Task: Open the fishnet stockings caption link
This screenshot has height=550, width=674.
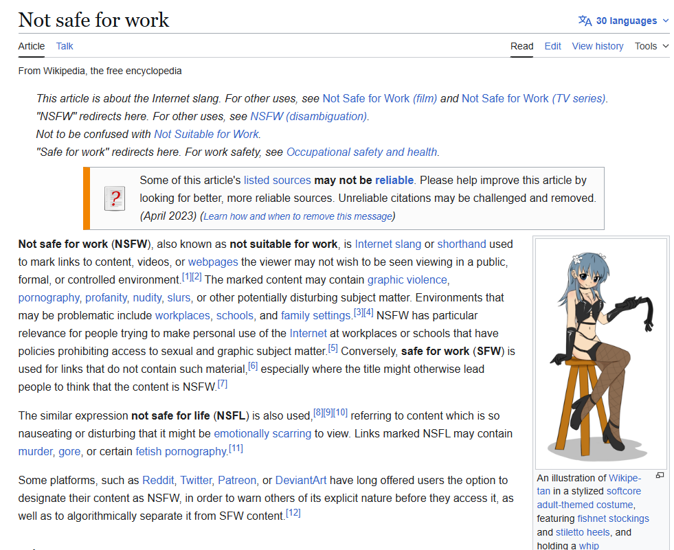Action: [613, 518]
